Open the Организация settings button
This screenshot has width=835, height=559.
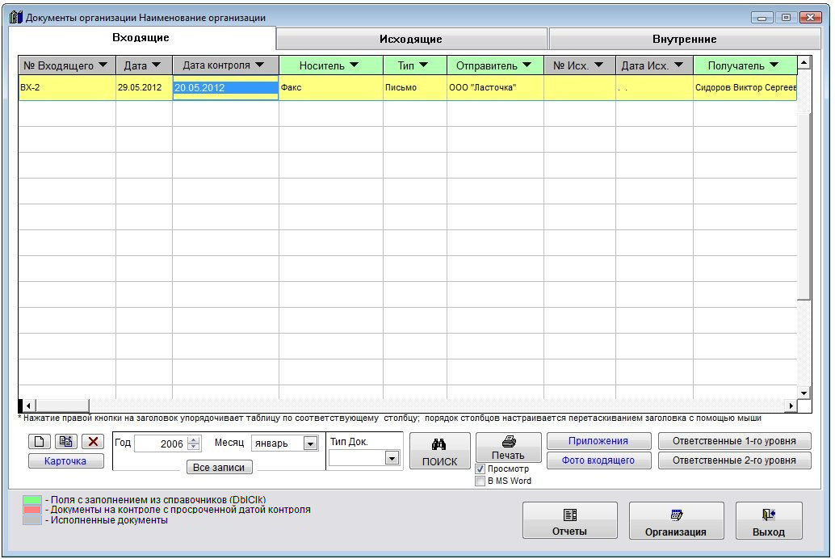(x=676, y=521)
